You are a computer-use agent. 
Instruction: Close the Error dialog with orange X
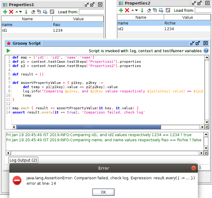click(194, 168)
